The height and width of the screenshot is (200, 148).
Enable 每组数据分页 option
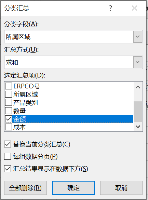[x=8, y=156]
